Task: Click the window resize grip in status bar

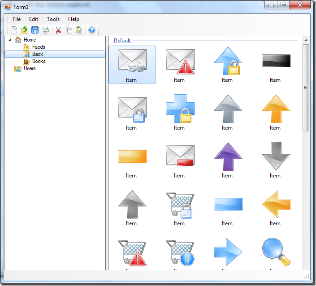Action: pyautogui.click(x=307, y=277)
